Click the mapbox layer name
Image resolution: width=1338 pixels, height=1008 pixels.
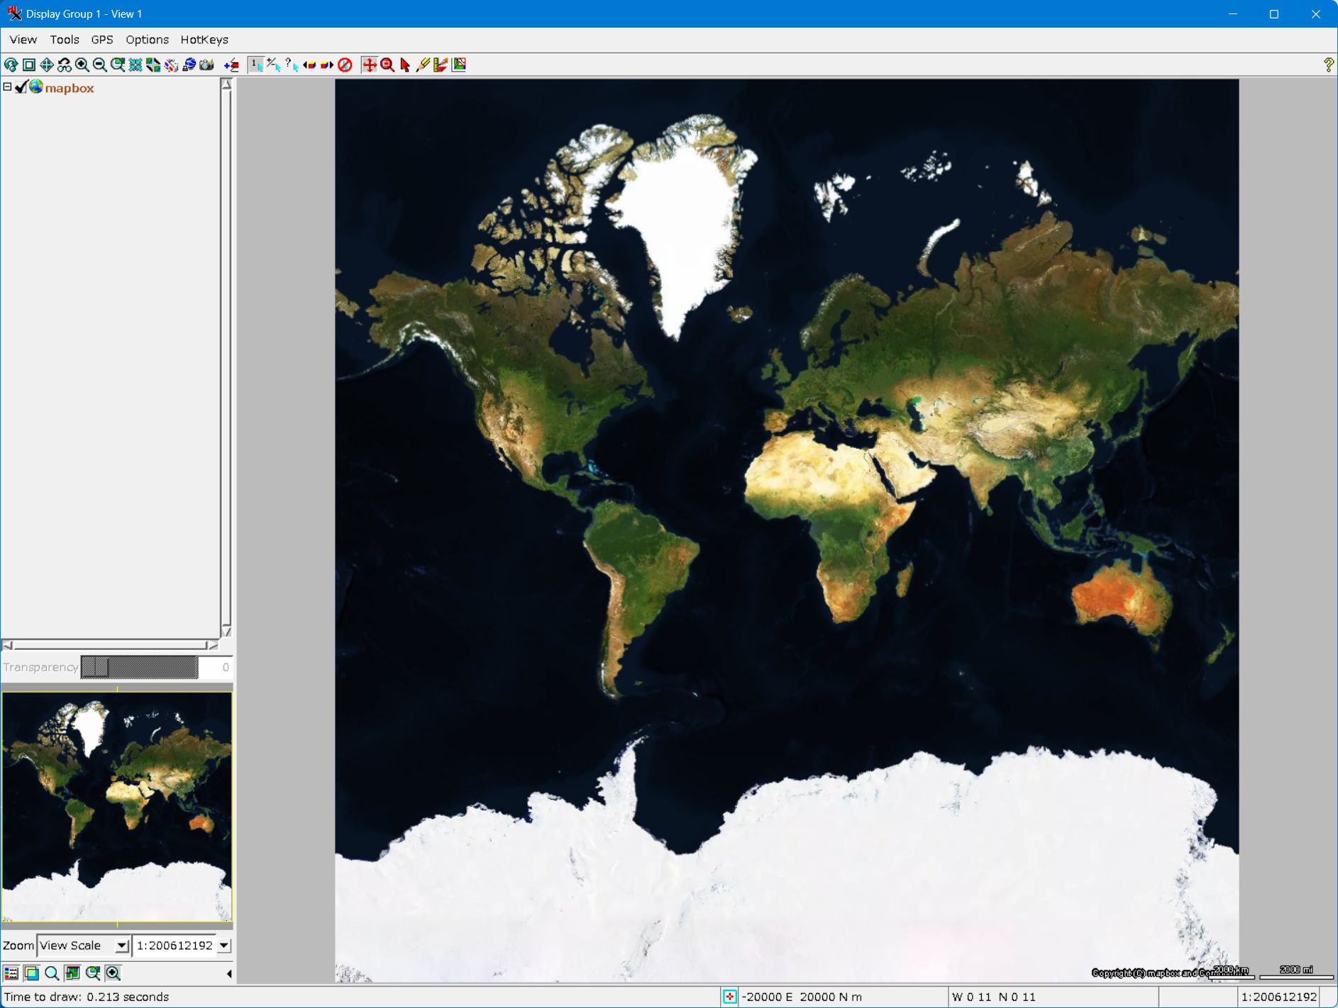click(x=70, y=89)
